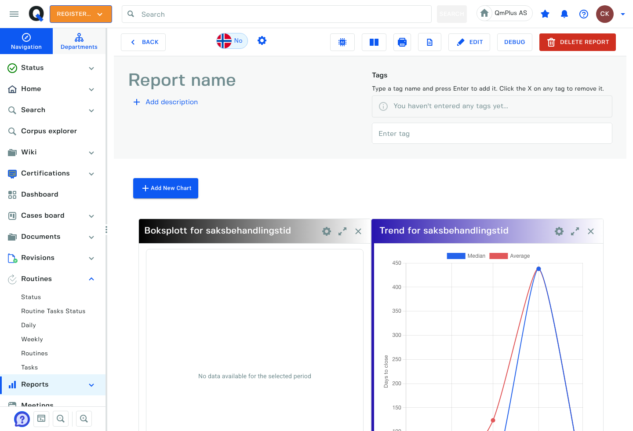Open notifications bell
The width and height of the screenshot is (633, 431).
click(x=564, y=14)
